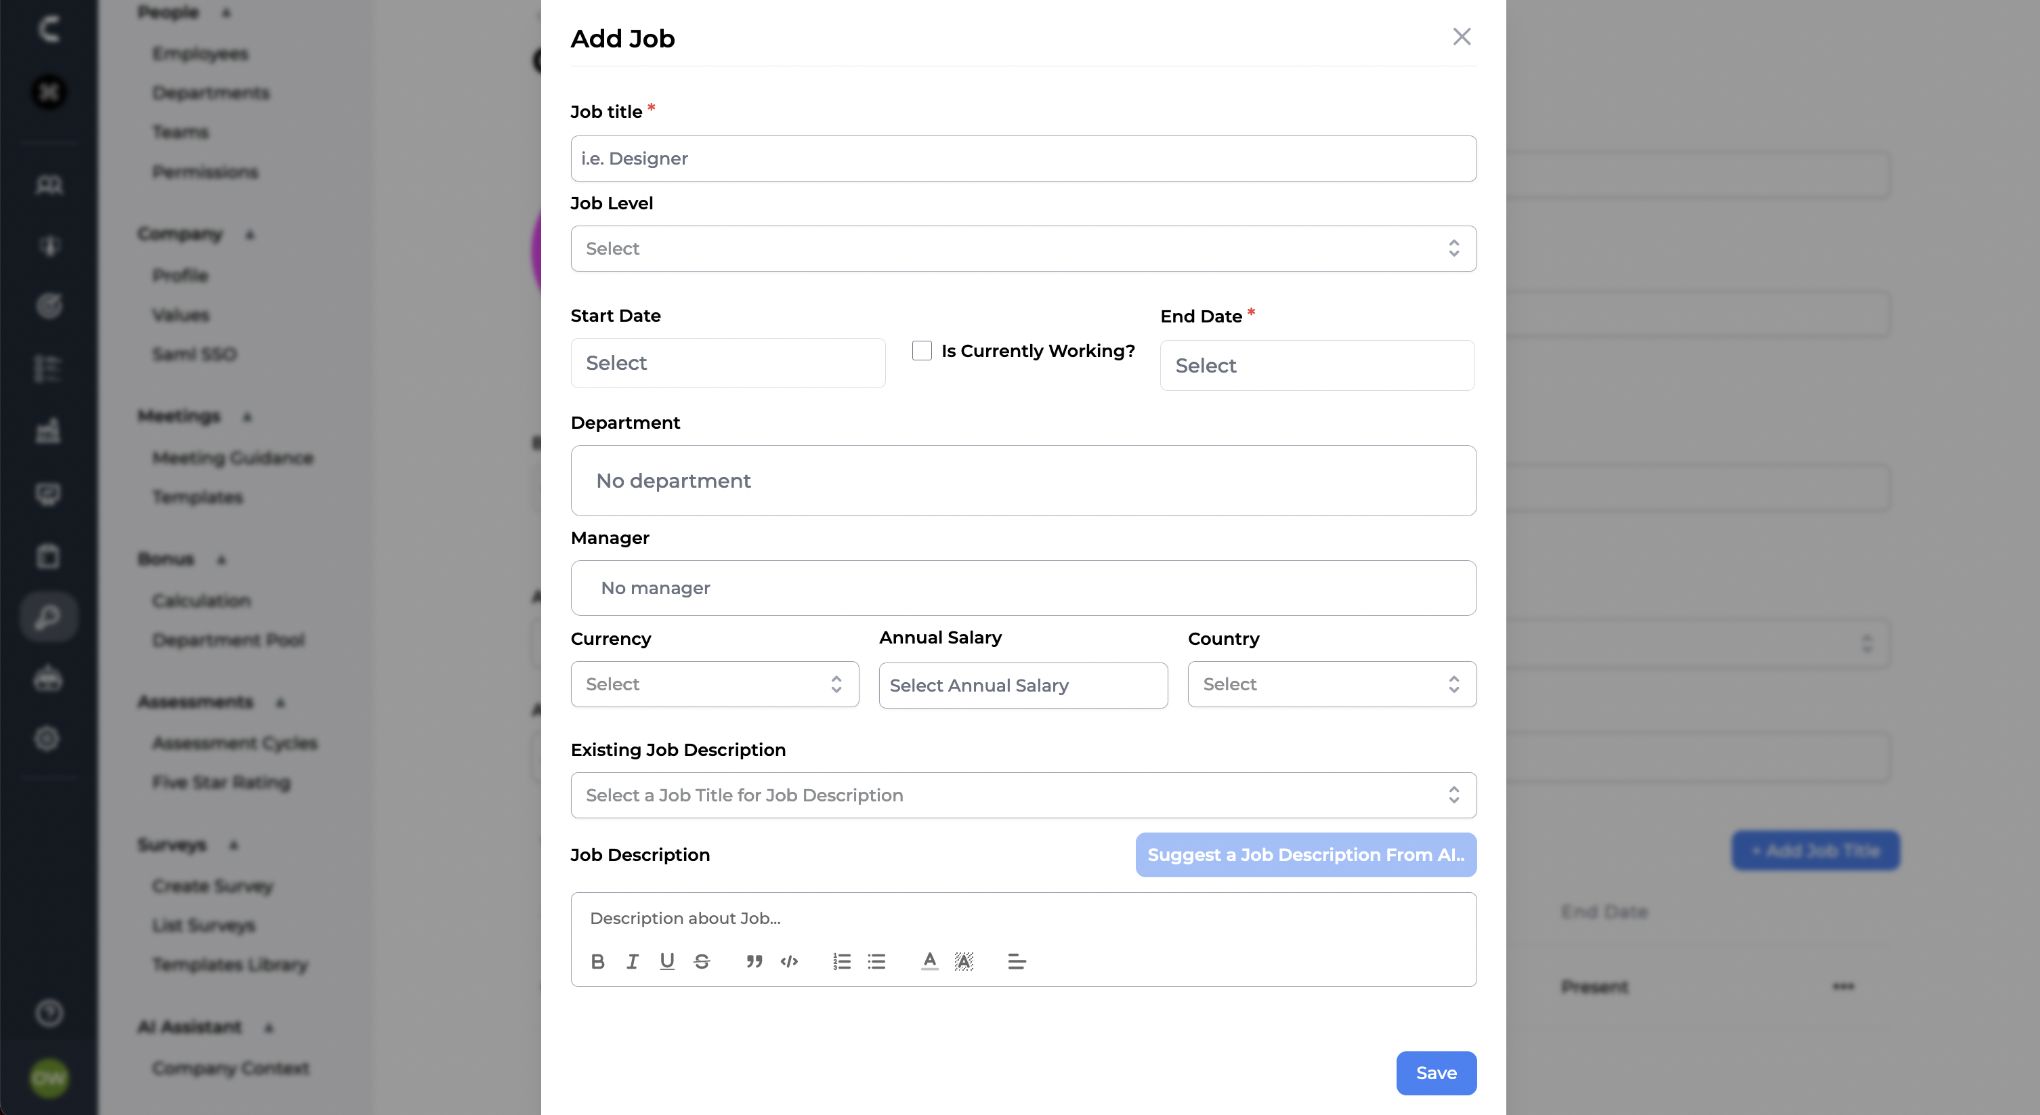
Task: Apply strikethrough formatting in editor
Action: [x=702, y=961]
